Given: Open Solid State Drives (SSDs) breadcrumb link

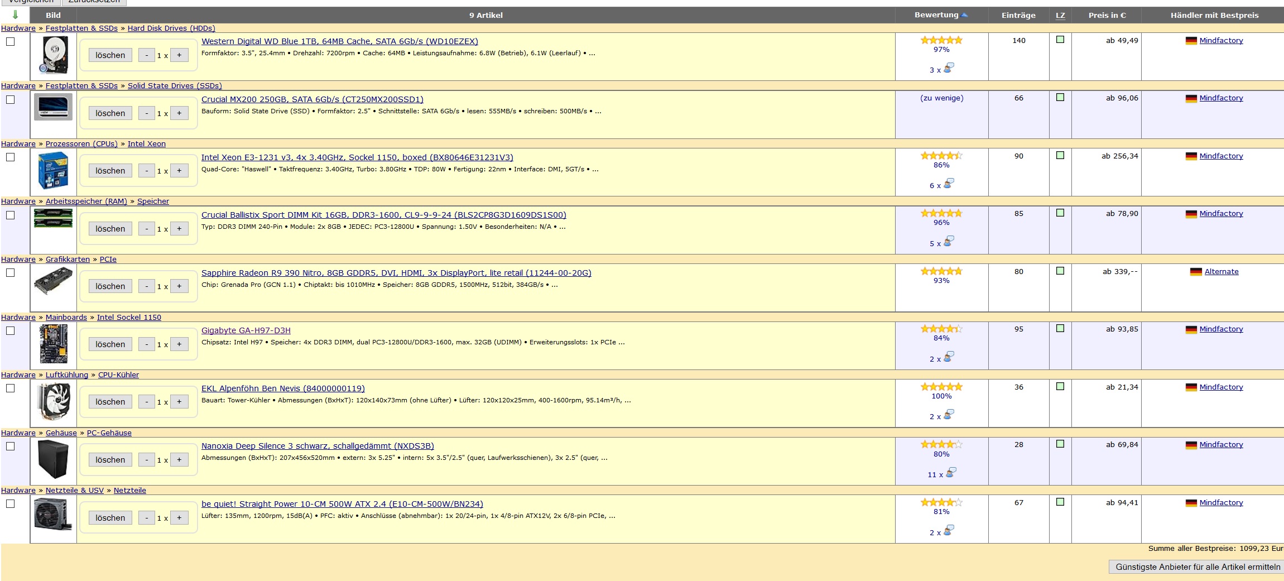Looking at the screenshot, I should 175,85.
